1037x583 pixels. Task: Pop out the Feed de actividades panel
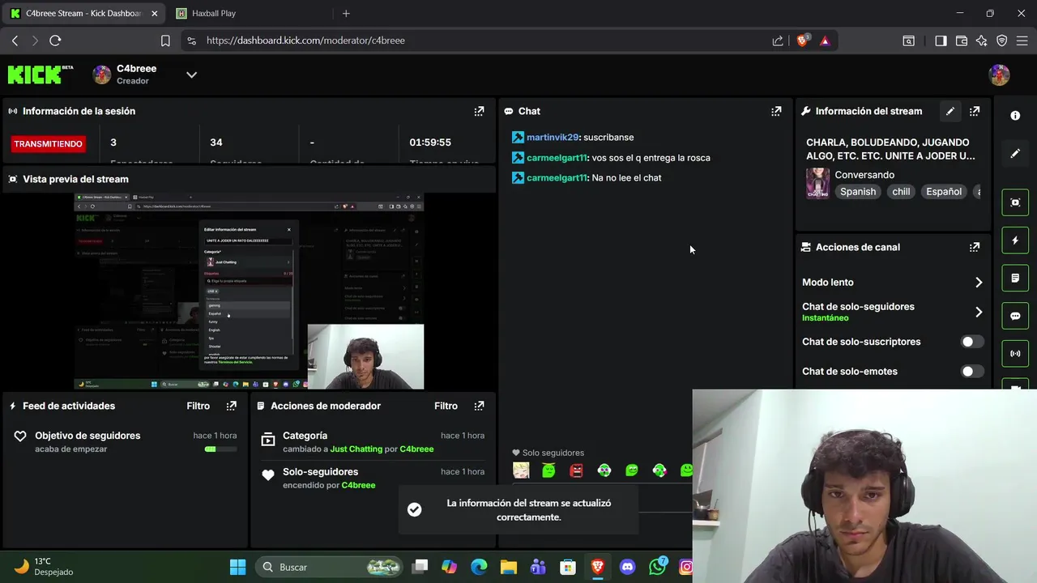click(232, 406)
